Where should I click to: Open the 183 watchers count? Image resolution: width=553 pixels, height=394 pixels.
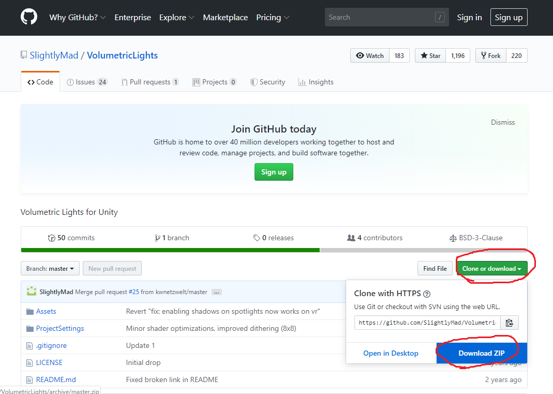pos(399,55)
